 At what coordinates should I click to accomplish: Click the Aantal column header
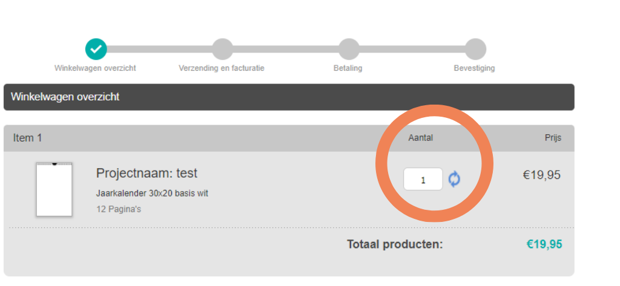pos(421,138)
